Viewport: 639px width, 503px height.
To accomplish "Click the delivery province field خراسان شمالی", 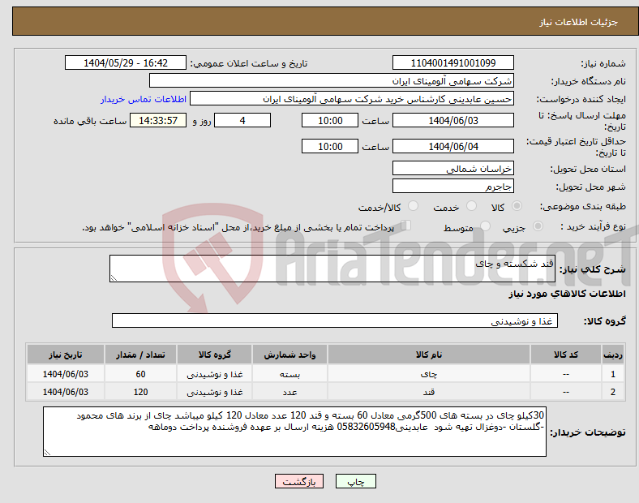I will [x=452, y=168].
